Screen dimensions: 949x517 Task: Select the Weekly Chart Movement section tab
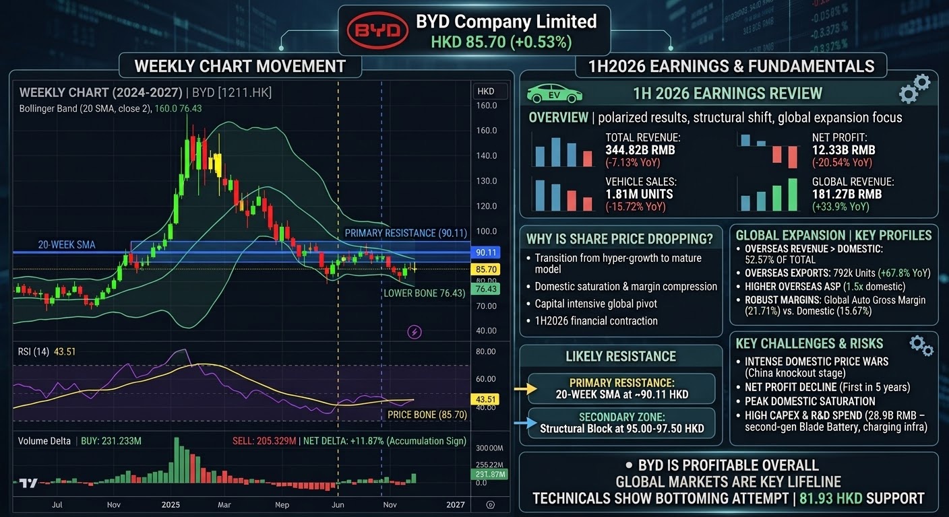tap(240, 66)
